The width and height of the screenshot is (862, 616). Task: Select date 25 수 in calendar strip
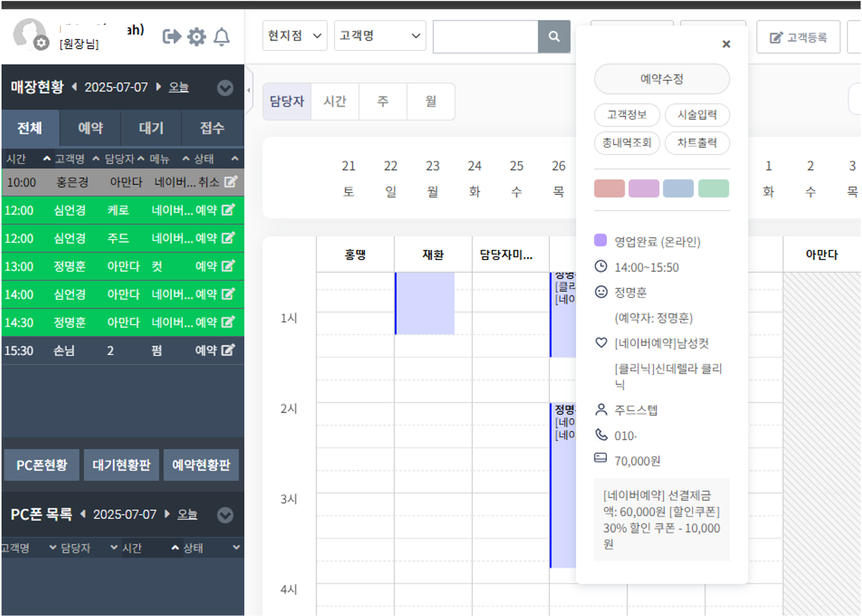[x=516, y=178]
